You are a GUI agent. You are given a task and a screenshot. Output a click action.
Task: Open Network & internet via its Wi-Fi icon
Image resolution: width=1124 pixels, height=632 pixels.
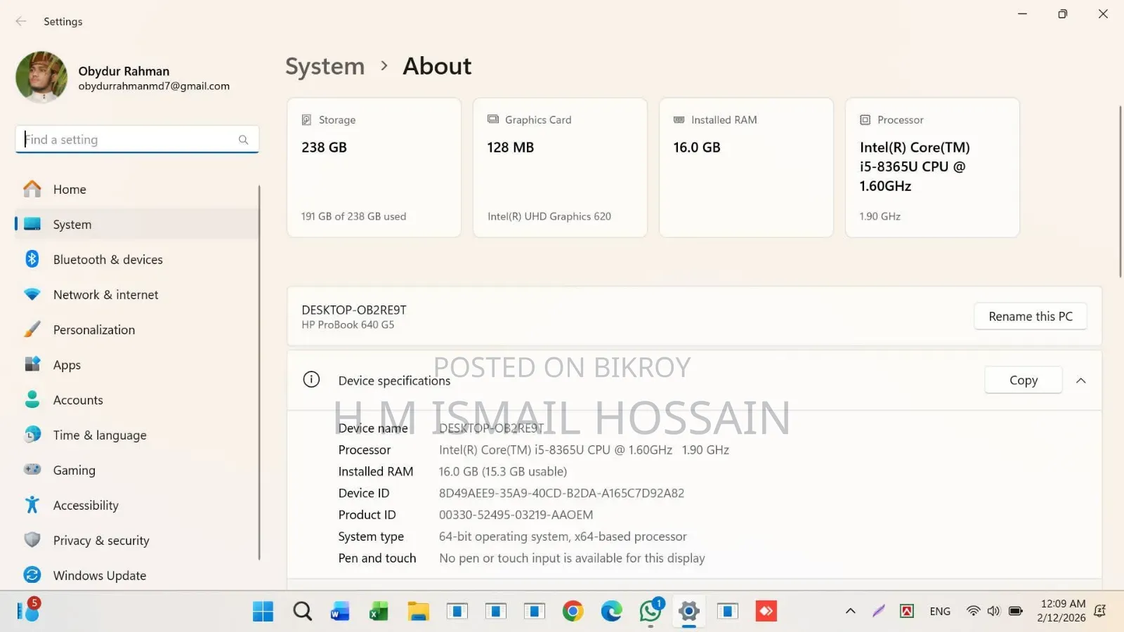pyautogui.click(x=32, y=294)
